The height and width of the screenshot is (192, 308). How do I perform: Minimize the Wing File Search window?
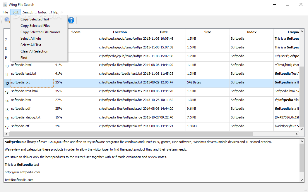(274, 4)
